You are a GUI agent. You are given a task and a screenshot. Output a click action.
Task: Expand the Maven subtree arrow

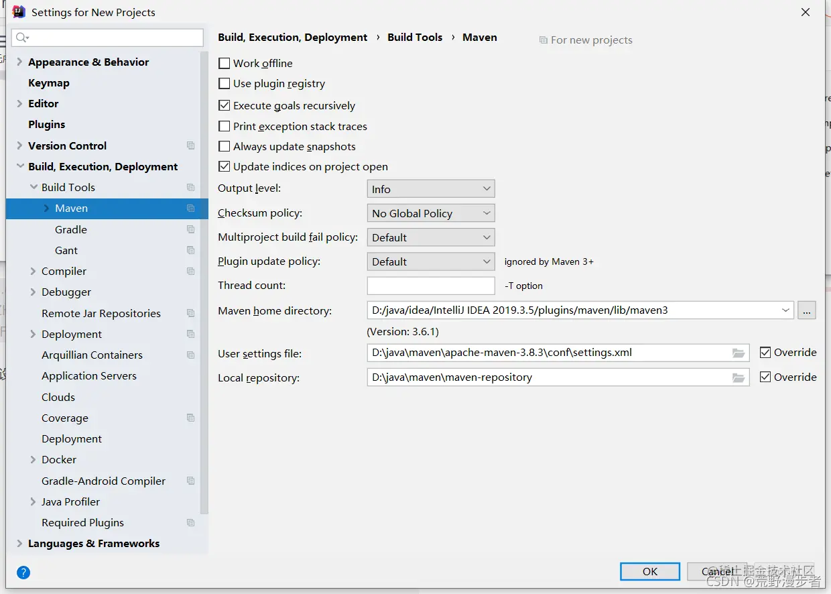click(x=46, y=209)
